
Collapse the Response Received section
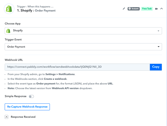pos(7,117)
